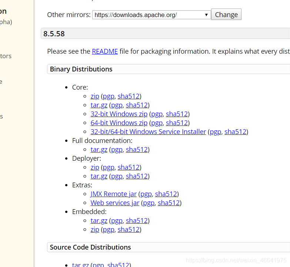This screenshot has width=290, height=267.
Task: Open pgp for JMX Remote jar
Action: (146, 194)
